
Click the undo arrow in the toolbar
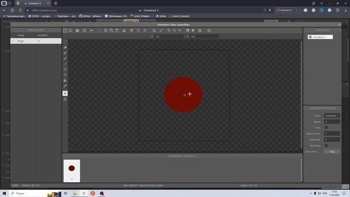pyautogui.click(x=92, y=31)
